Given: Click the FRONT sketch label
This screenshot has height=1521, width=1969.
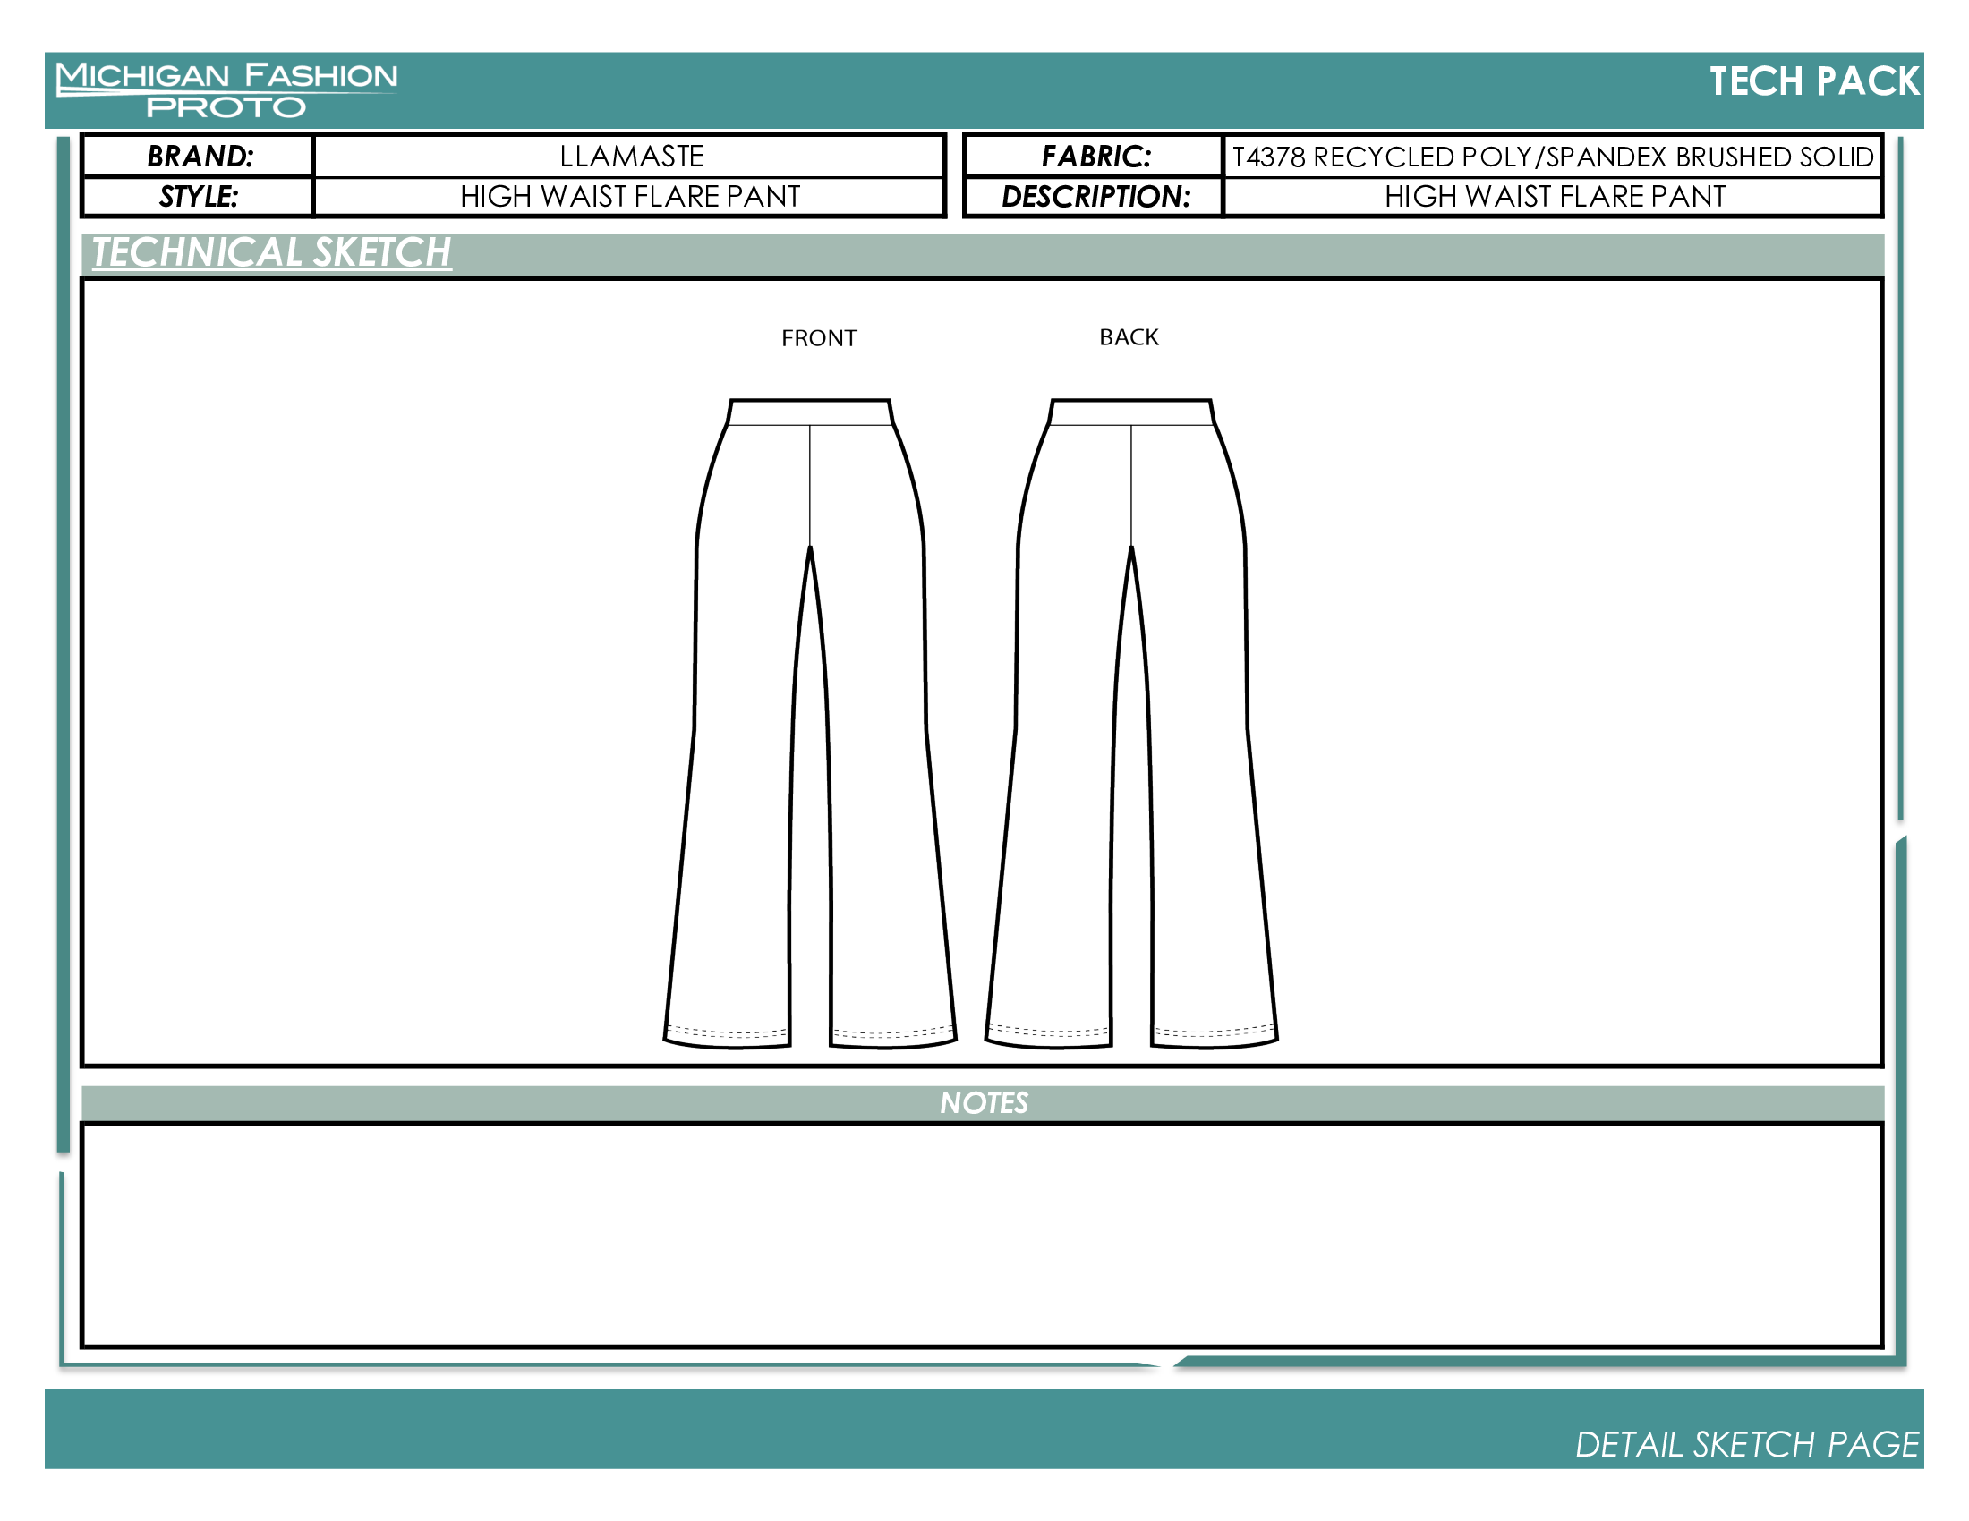Looking at the screenshot, I should [x=819, y=338].
